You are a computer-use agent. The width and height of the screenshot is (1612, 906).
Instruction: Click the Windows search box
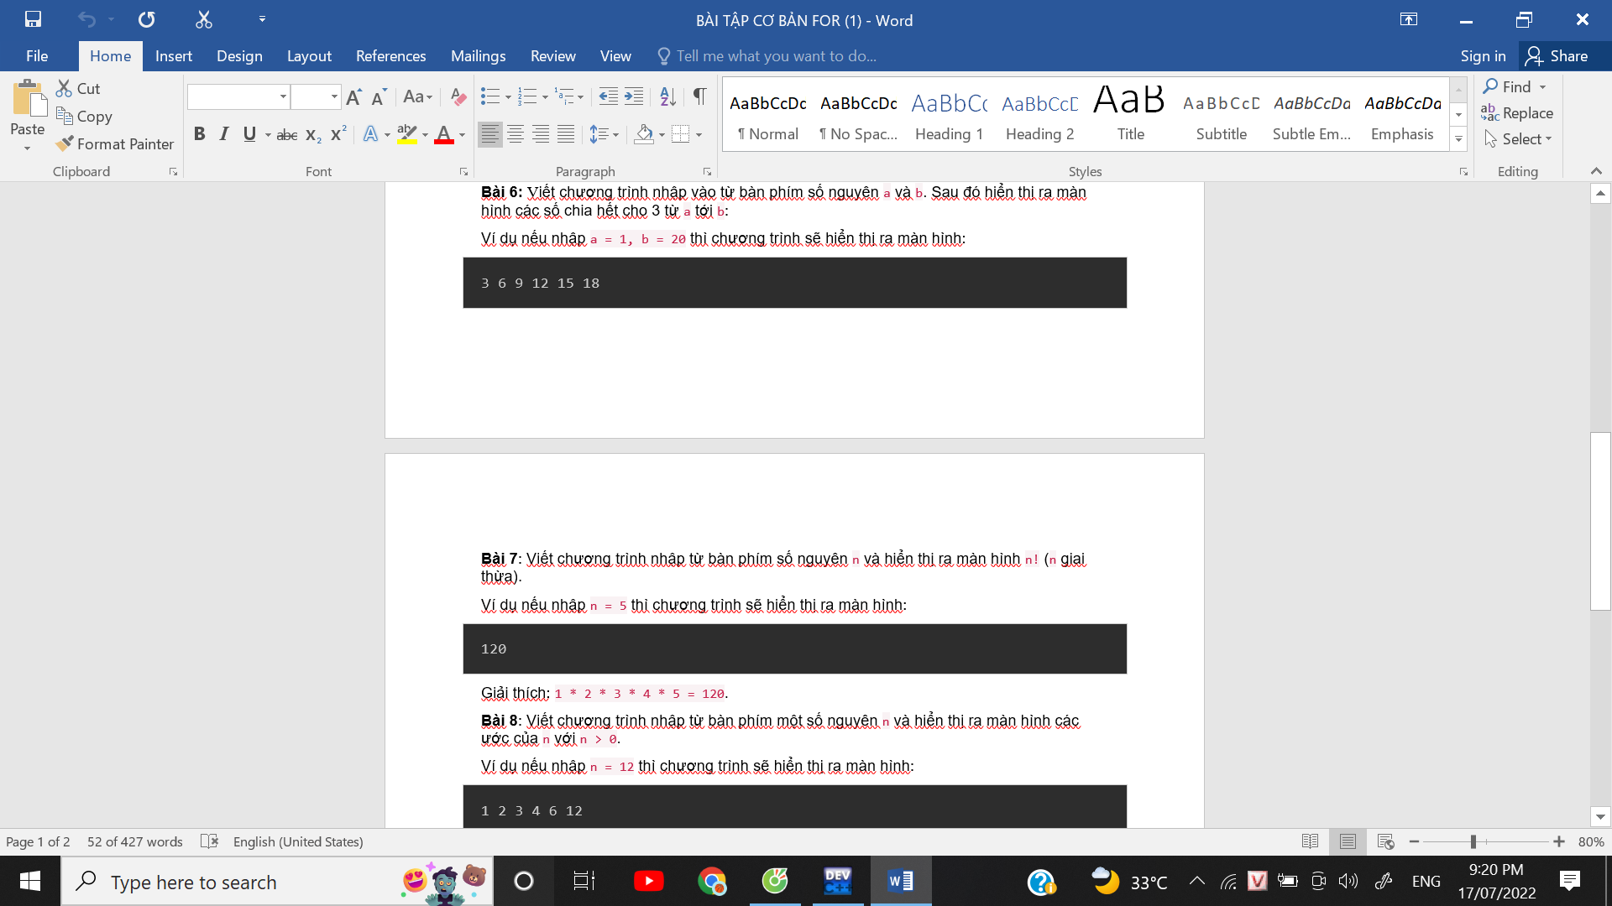click(277, 882)
